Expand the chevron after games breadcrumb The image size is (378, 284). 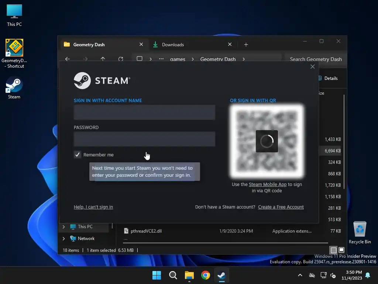point(193,59)
